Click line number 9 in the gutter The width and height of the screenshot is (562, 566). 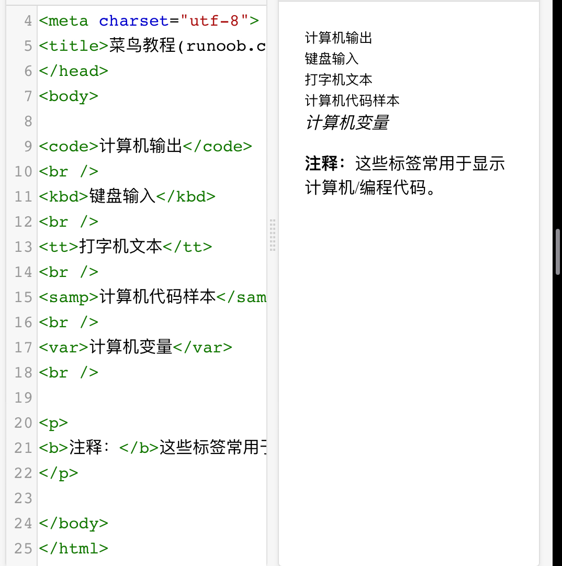(x=28, y=146)
